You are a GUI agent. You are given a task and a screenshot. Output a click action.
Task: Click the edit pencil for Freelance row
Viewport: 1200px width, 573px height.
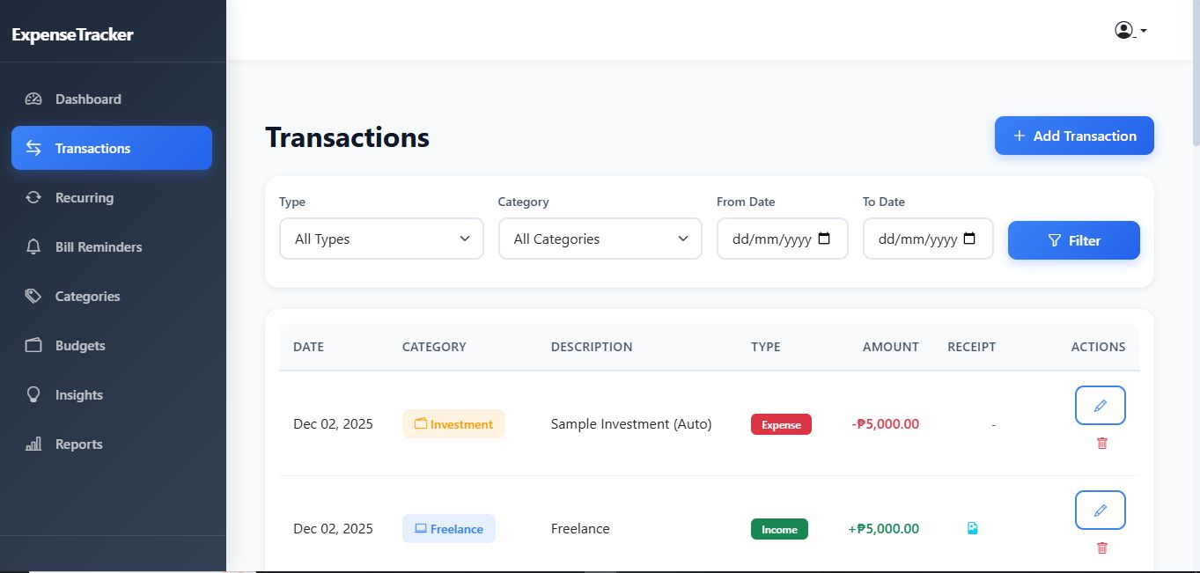[x=1100, y=511]
